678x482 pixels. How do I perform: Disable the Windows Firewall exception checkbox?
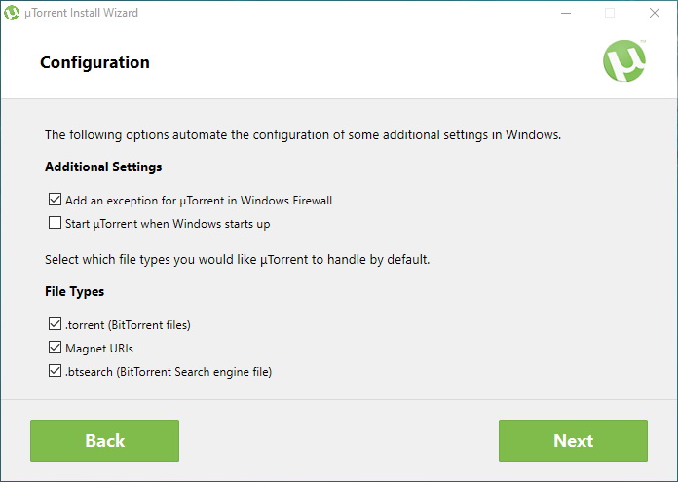tap(55, 200)
